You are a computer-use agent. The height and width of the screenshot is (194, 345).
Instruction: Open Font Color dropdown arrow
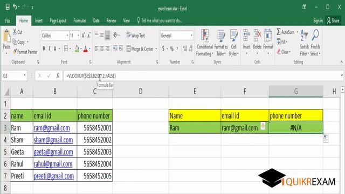[x=89, y=49]
